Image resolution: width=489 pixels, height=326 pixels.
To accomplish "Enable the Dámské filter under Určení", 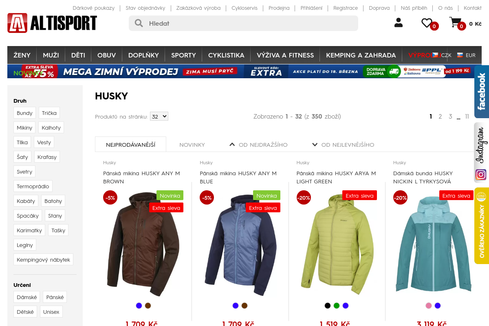I will click(x=26, y=297).
